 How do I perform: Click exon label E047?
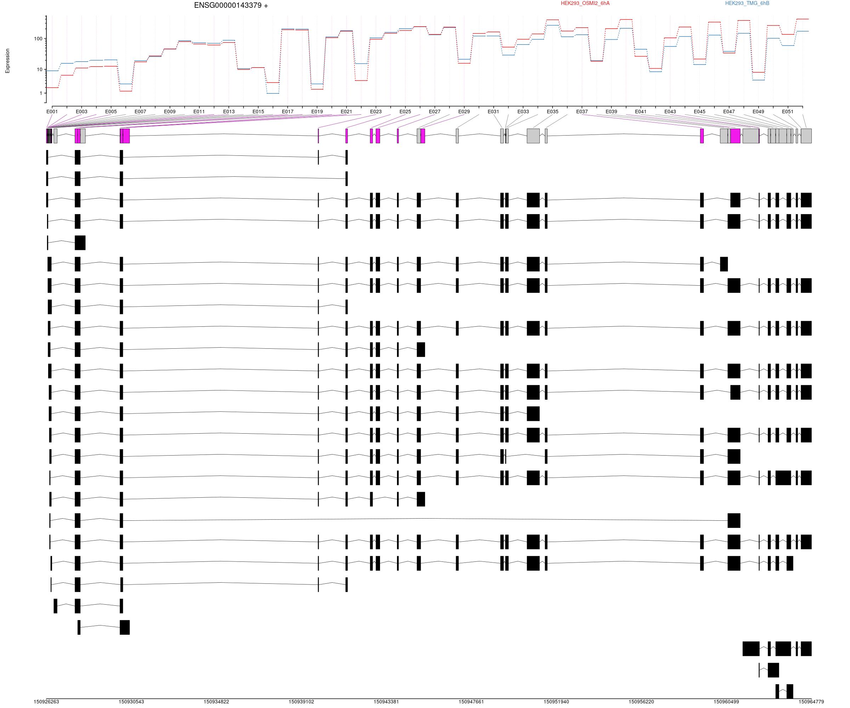[729, 112]
